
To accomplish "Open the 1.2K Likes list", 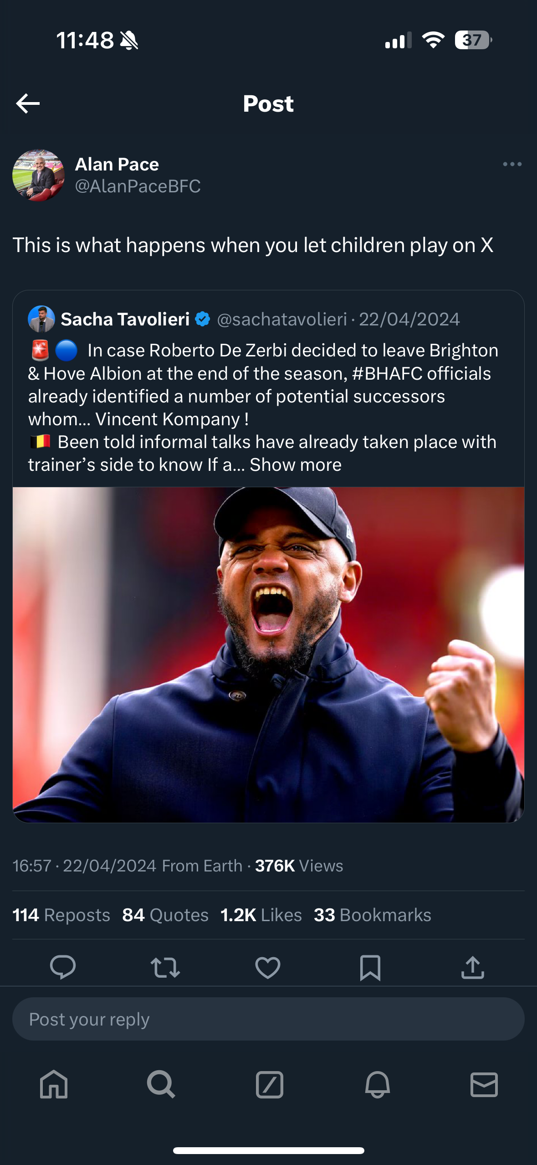I will 261,915.
